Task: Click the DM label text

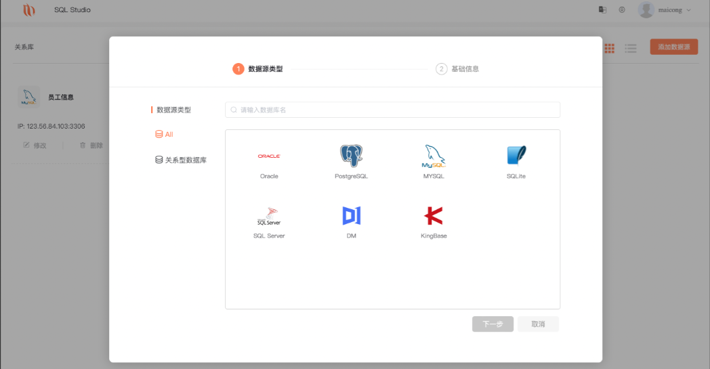Action: [x=352, y=236]
